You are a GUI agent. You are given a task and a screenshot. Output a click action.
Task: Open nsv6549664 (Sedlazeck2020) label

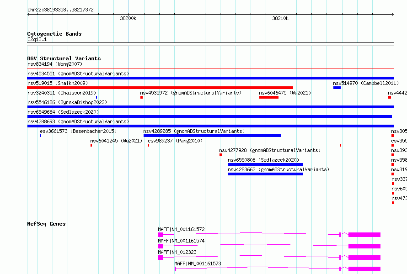click(63, 112)
